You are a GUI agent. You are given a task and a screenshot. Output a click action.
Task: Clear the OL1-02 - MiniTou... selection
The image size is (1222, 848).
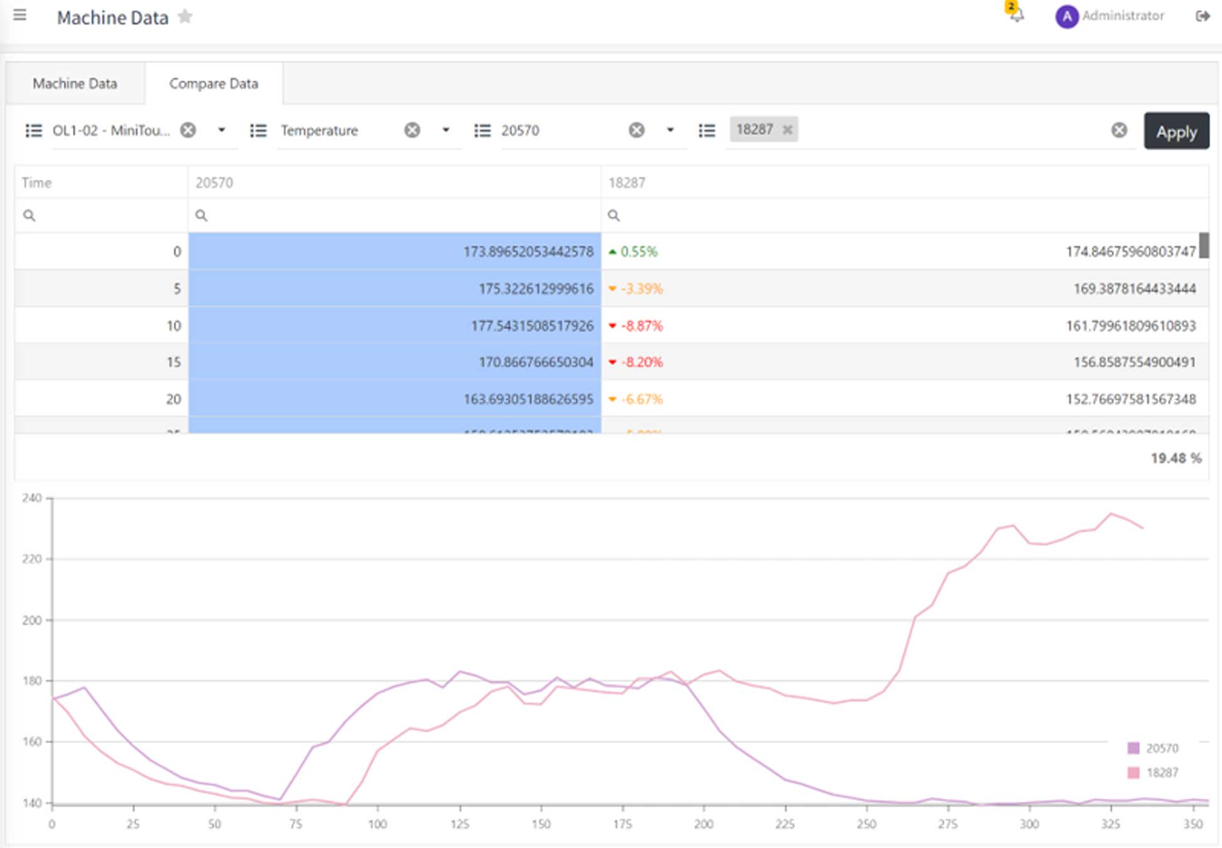pyautogui.click(x=188, y=130)
